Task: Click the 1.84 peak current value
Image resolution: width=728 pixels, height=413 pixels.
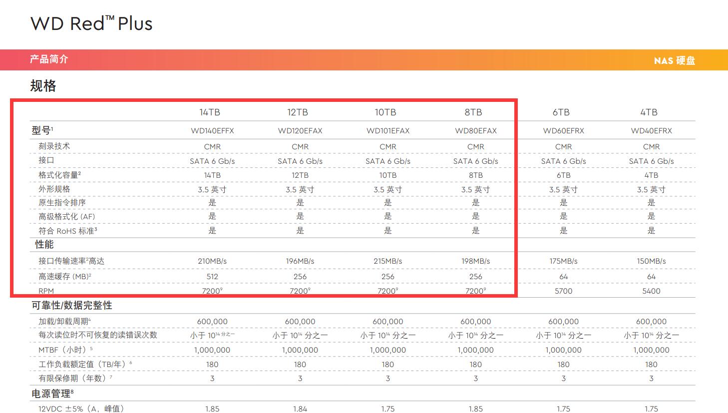Action: pos(300,409)
